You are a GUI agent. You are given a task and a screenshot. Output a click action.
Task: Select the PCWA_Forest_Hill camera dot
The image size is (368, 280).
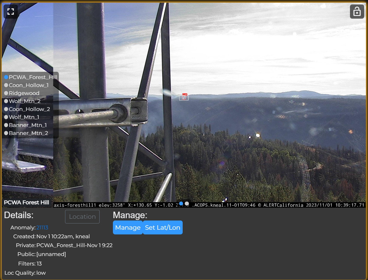6,77
